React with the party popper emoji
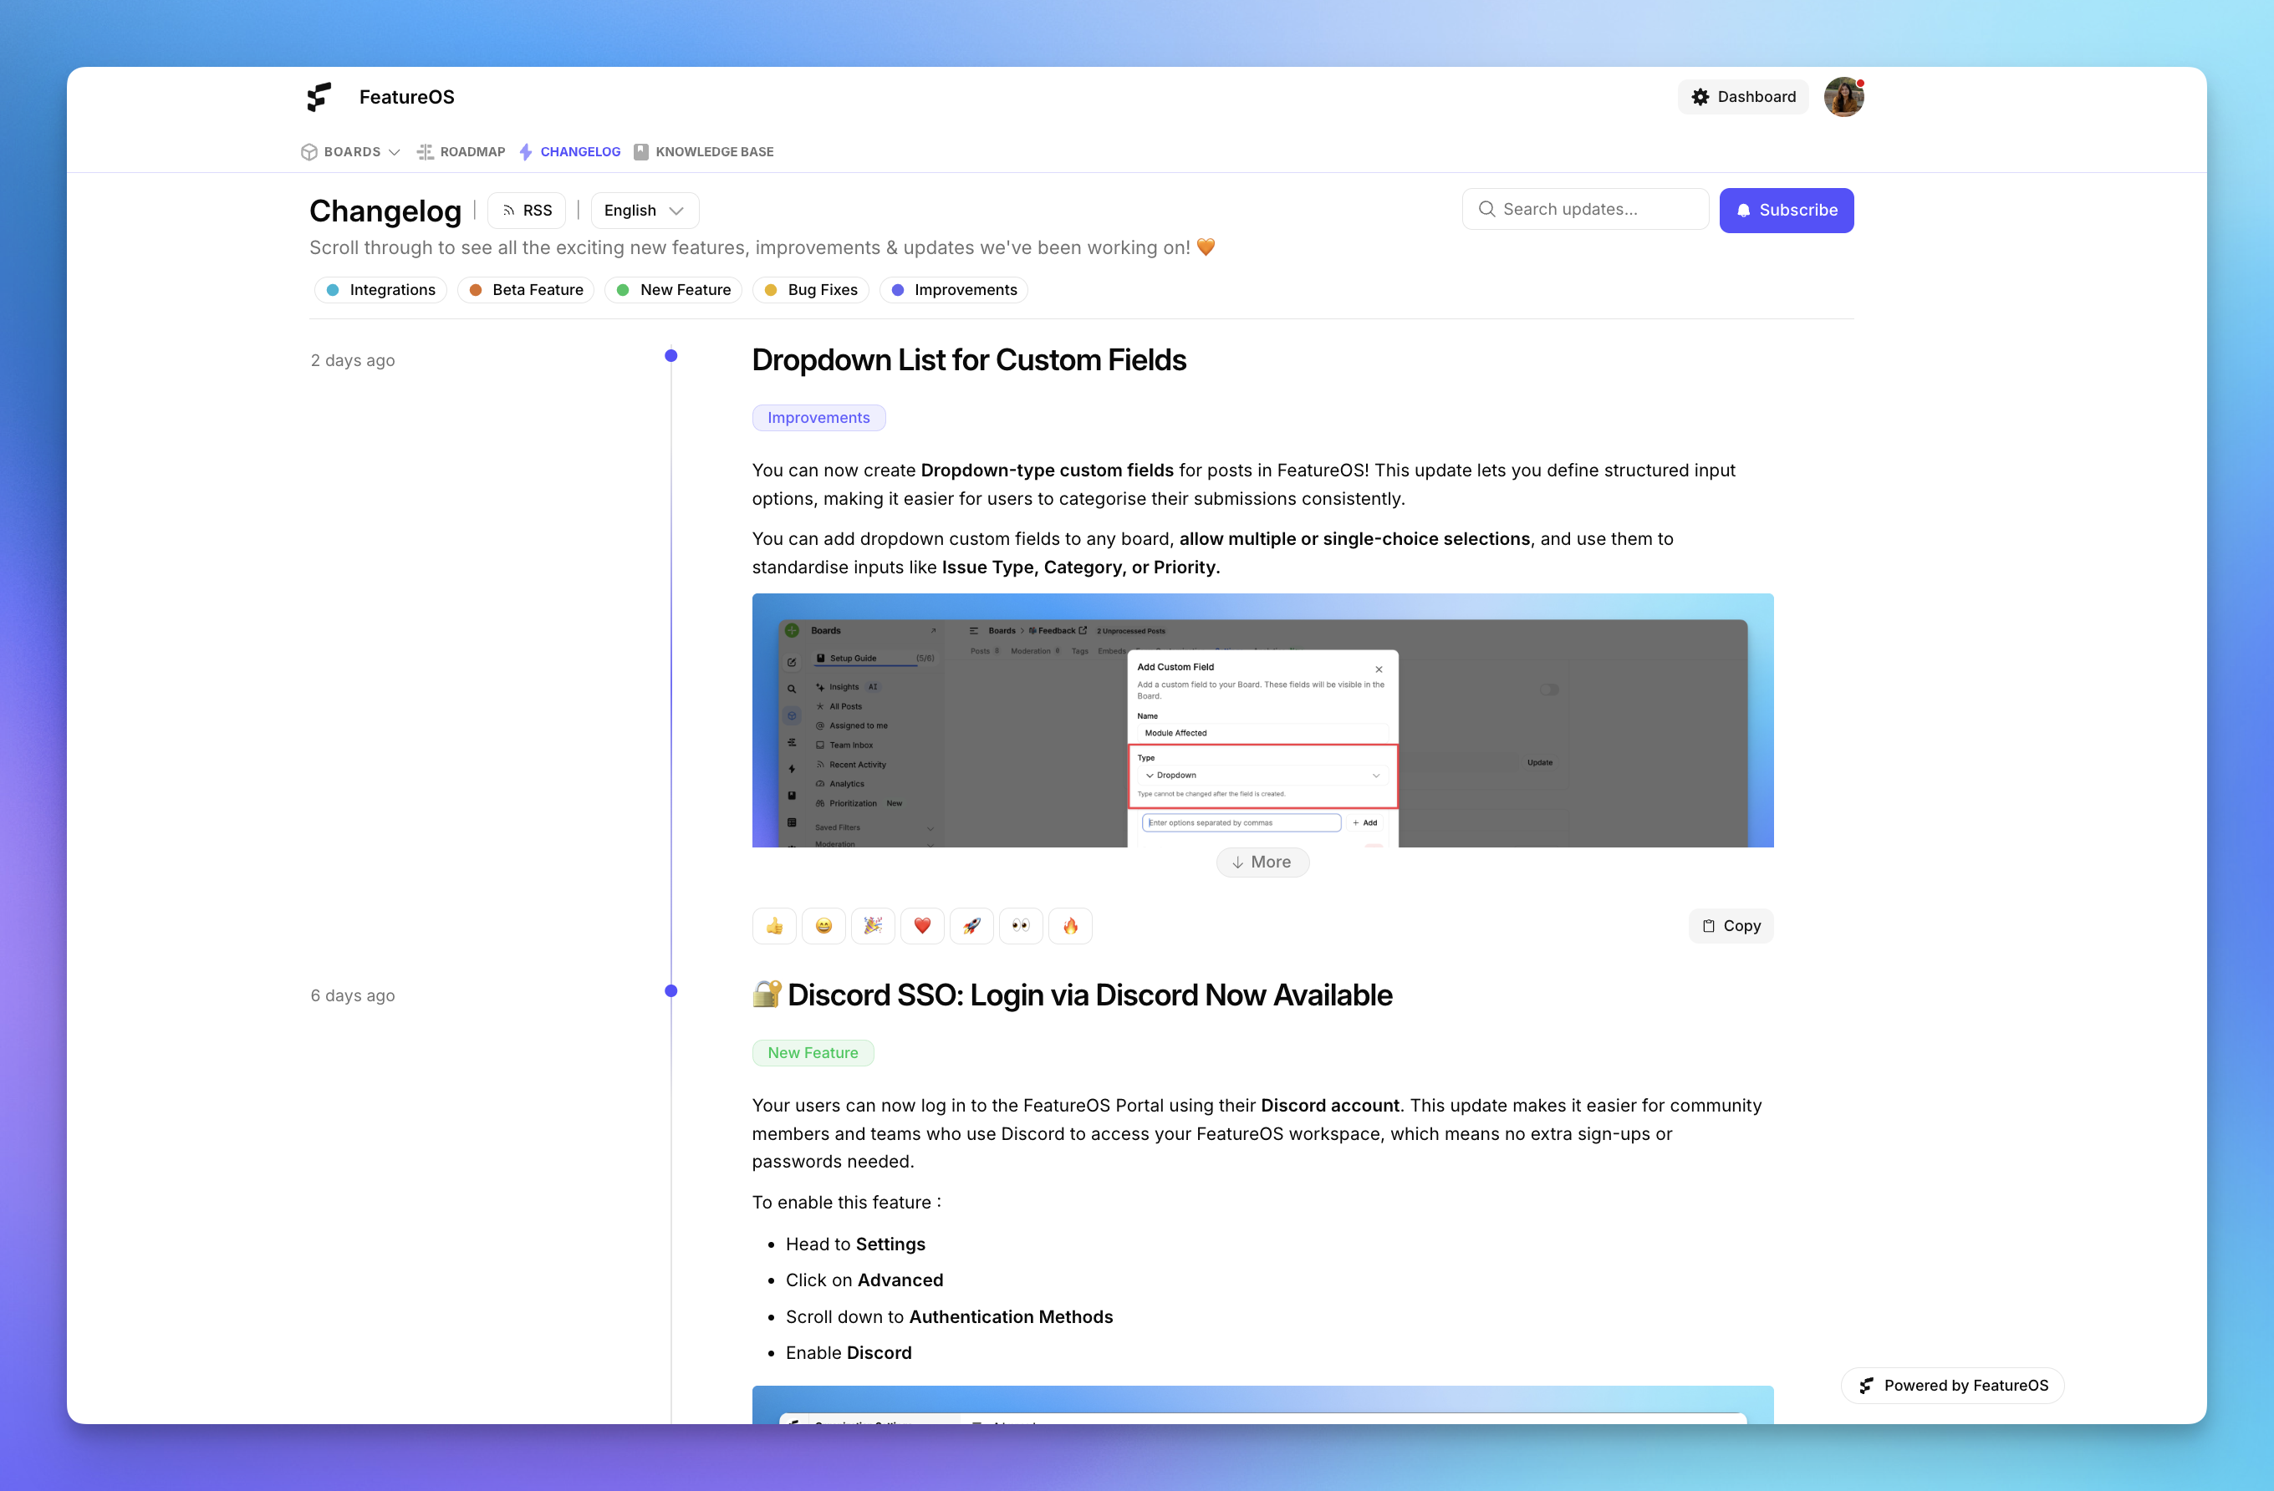This screenshot has width=2274, height=1491. [872, 925]
